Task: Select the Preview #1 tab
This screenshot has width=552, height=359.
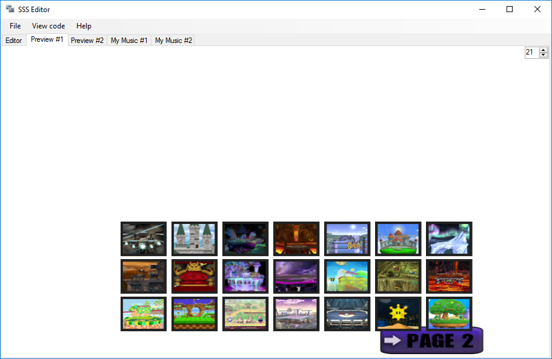Action: (47, 39)
